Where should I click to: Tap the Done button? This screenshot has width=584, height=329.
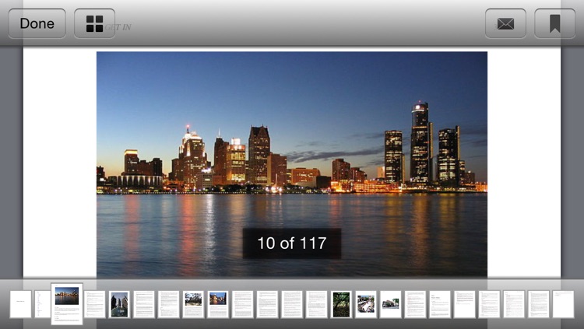pos(37,23)
